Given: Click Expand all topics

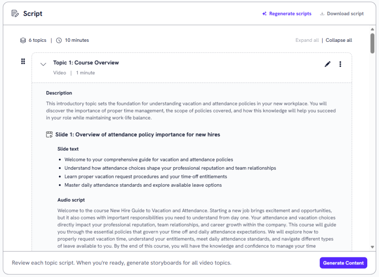Looking at the screenshot, I should (307, 41).
